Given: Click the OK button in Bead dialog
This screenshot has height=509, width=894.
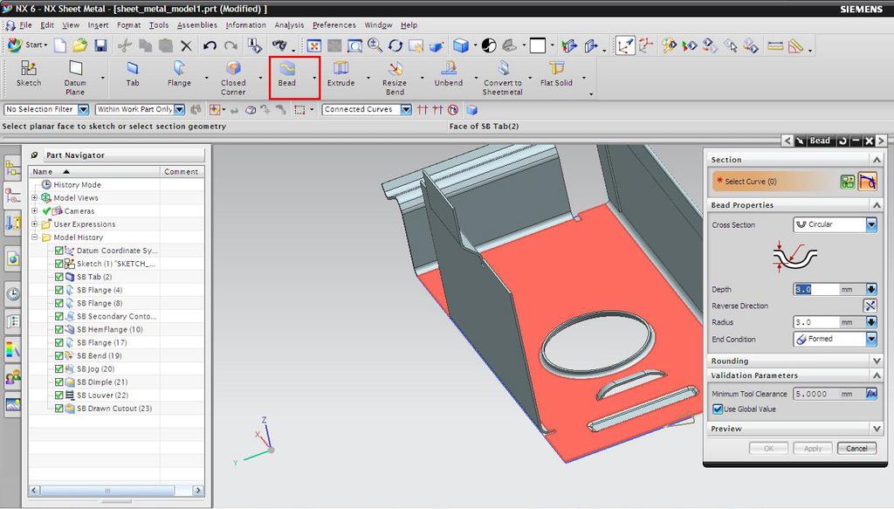Looking at the screenshot, I should pyautogui.click(x=768, y=449).
